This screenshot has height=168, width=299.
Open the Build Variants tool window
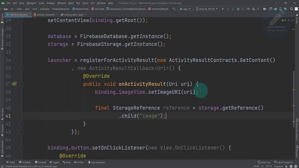point(2,149)
